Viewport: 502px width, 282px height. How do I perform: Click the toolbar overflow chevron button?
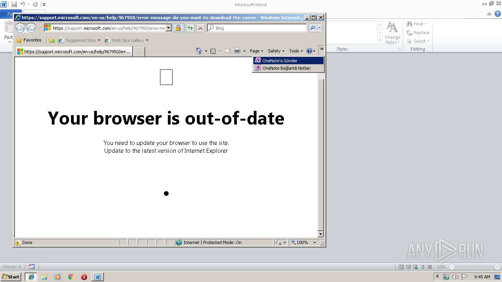[322, 49]
